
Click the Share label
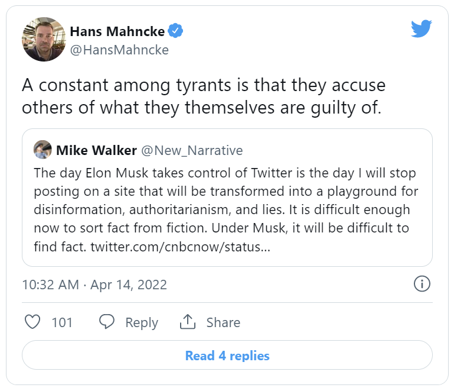223,322
